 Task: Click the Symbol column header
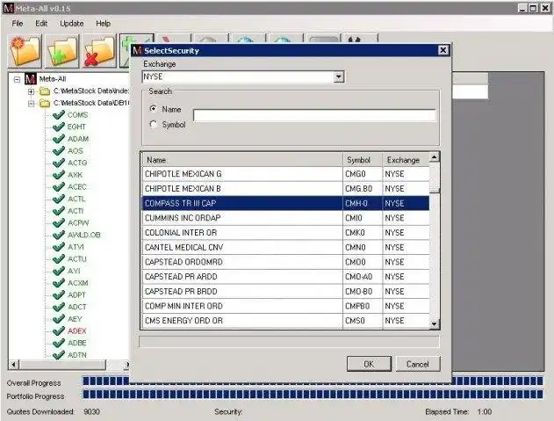tap(363, 160)
